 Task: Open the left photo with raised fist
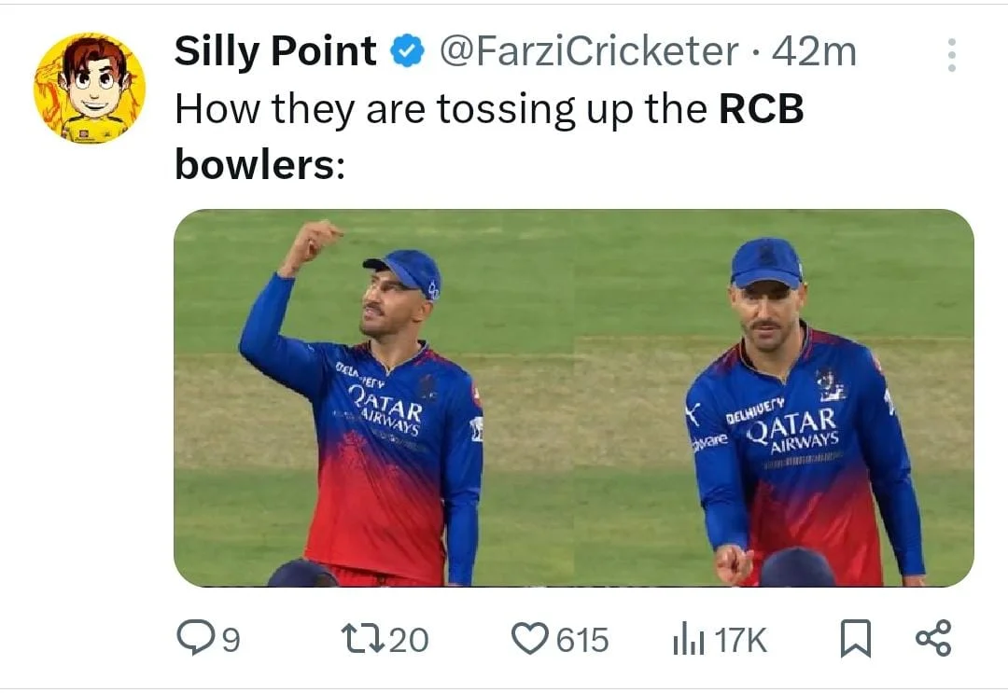(373, 398)
